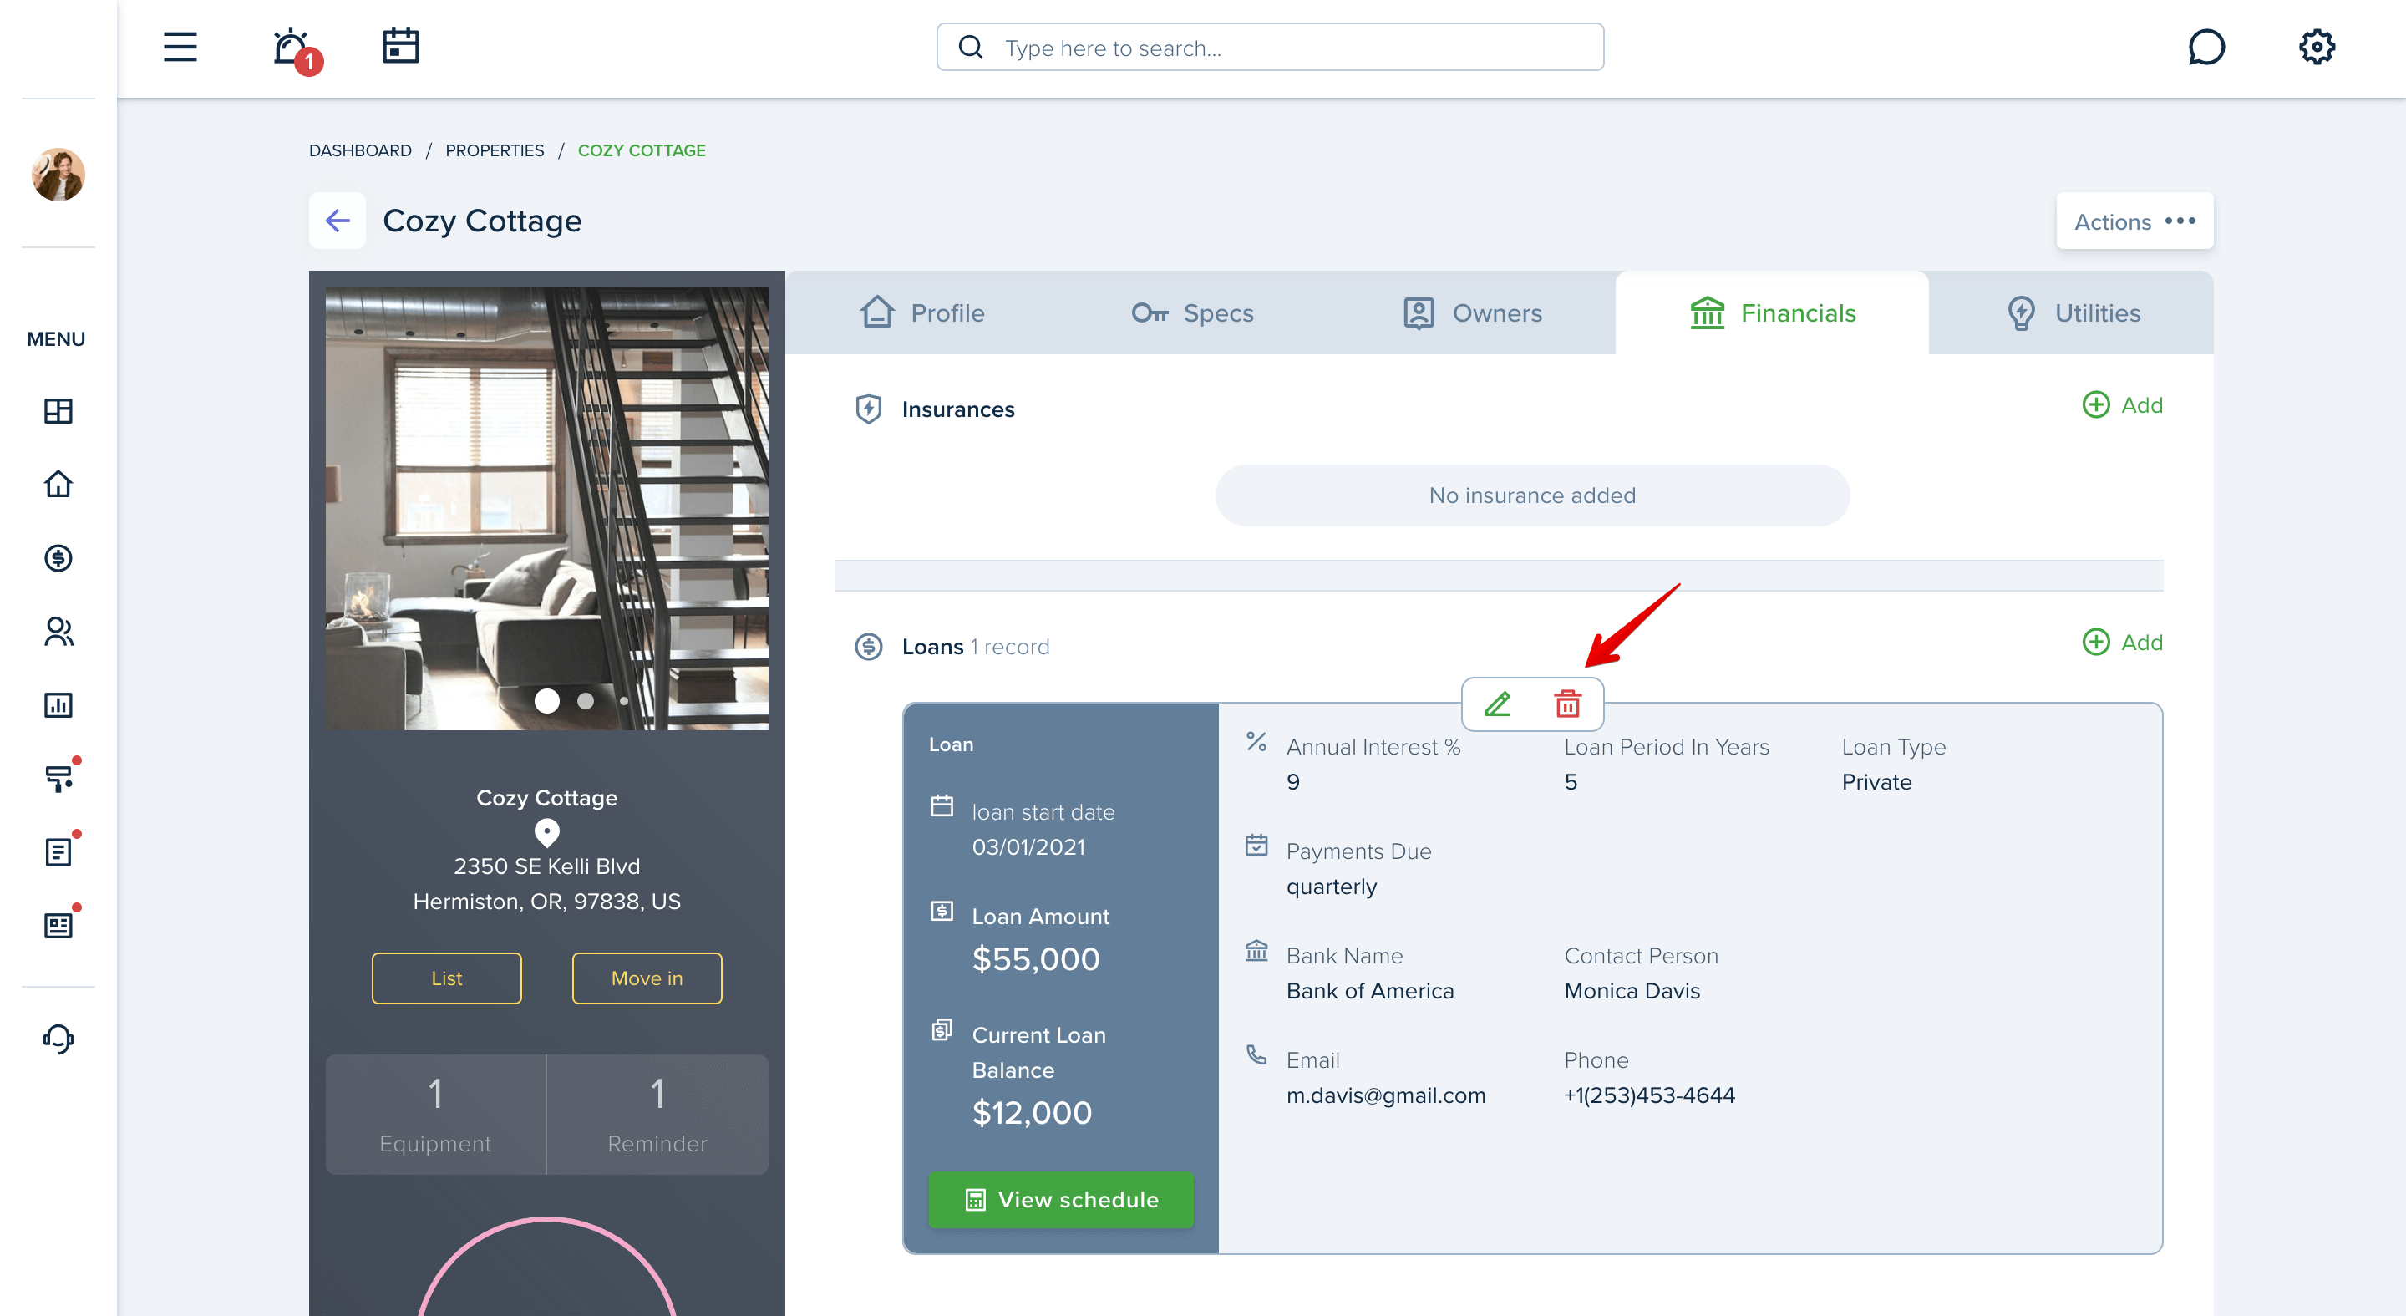
Task: Edit the loan with pencil icon
Action: [1497, 704]
